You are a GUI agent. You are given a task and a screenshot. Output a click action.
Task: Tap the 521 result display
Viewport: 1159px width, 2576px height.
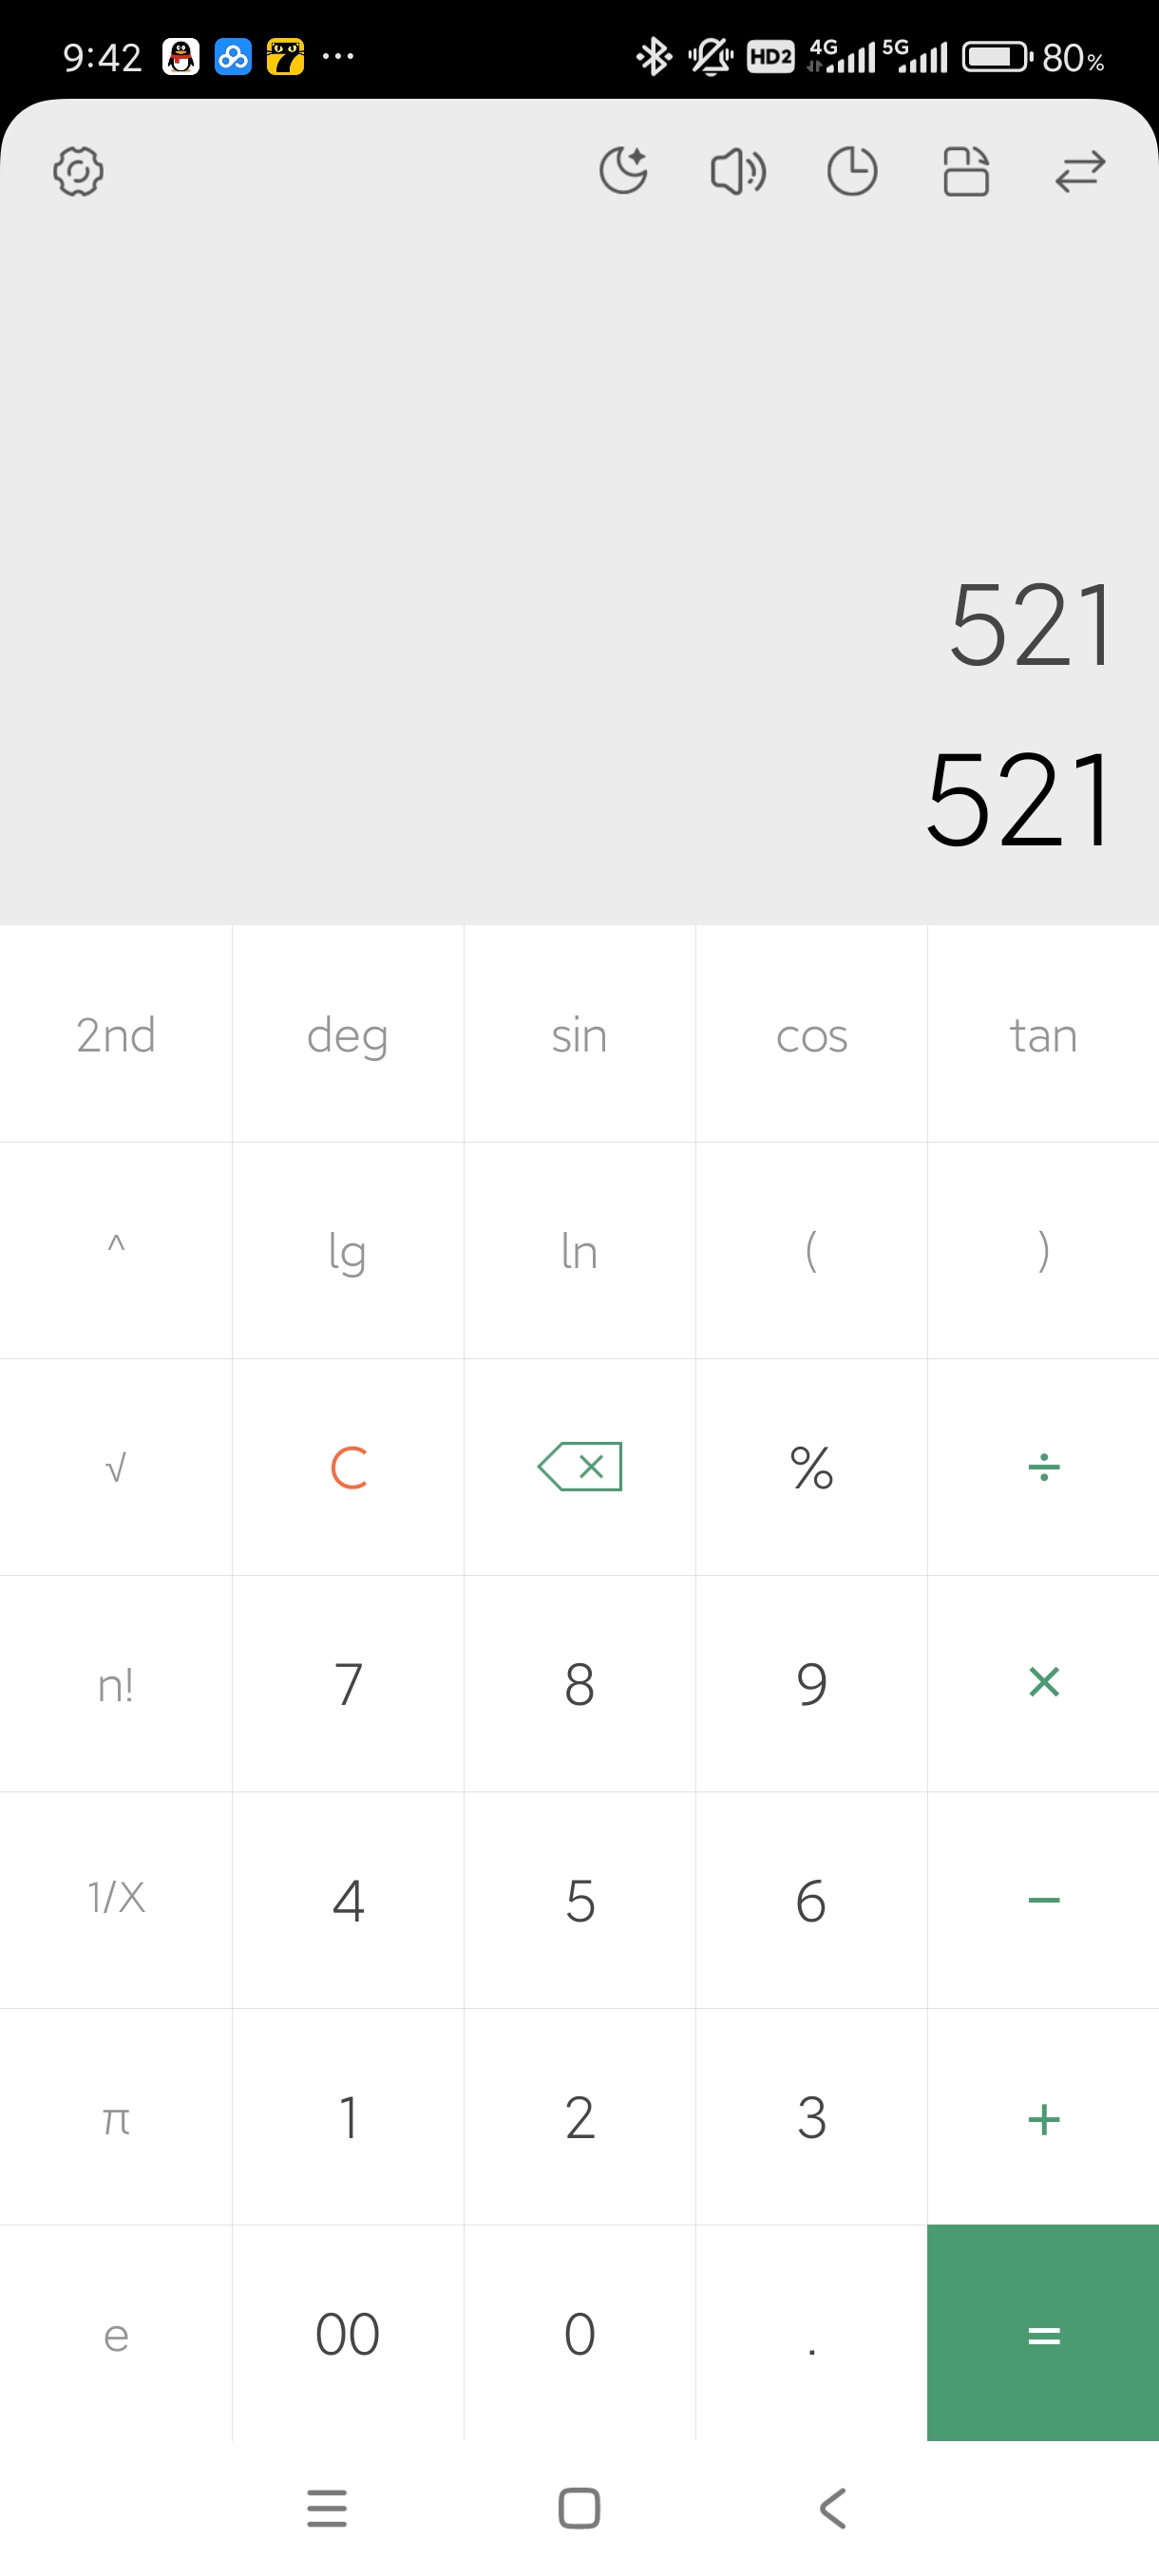pyautogui.click(x=1018, y=799)
